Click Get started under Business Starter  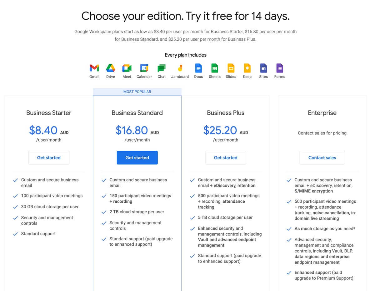pos(49,158)
